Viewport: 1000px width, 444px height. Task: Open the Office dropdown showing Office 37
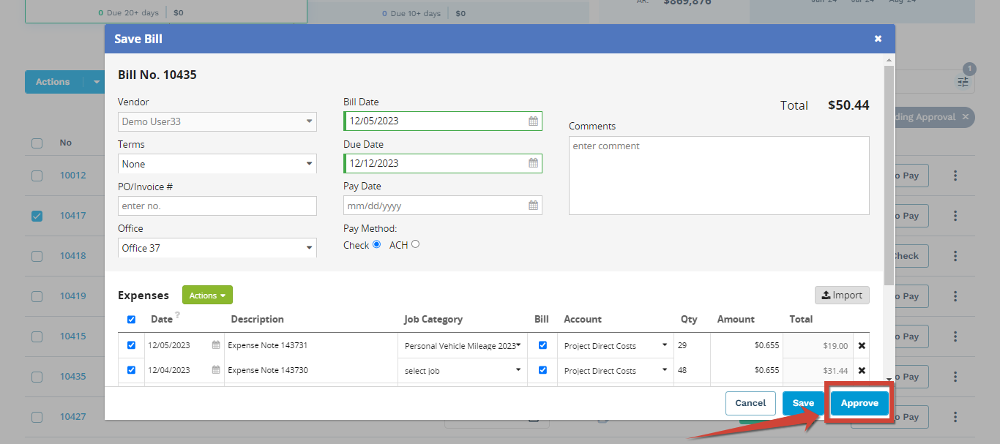pyautogui.click(x=217, y=248)
